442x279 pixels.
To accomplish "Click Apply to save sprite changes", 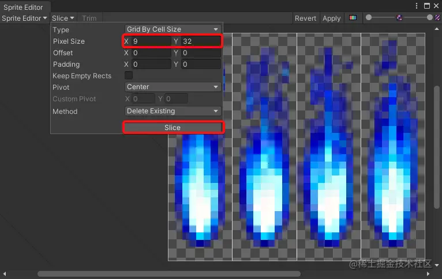I will [x=331, y=18].
